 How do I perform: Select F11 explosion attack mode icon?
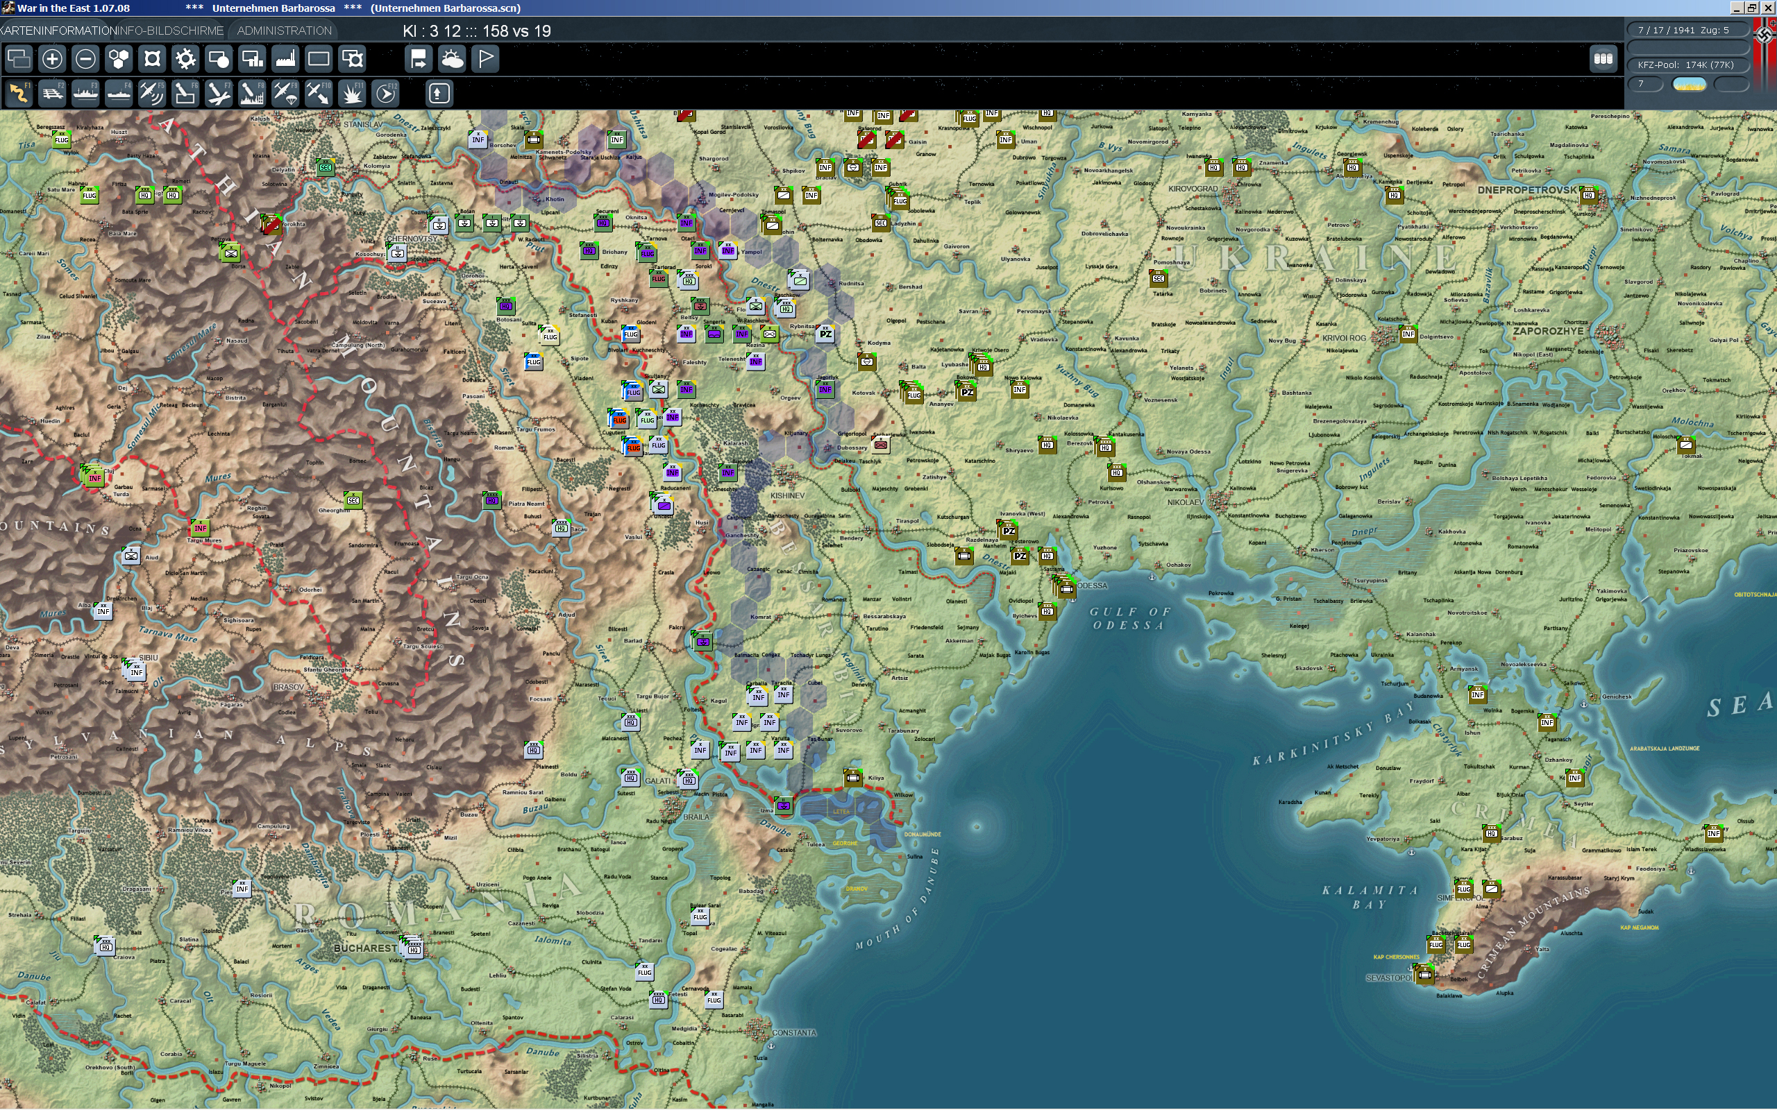click(353, 93)
